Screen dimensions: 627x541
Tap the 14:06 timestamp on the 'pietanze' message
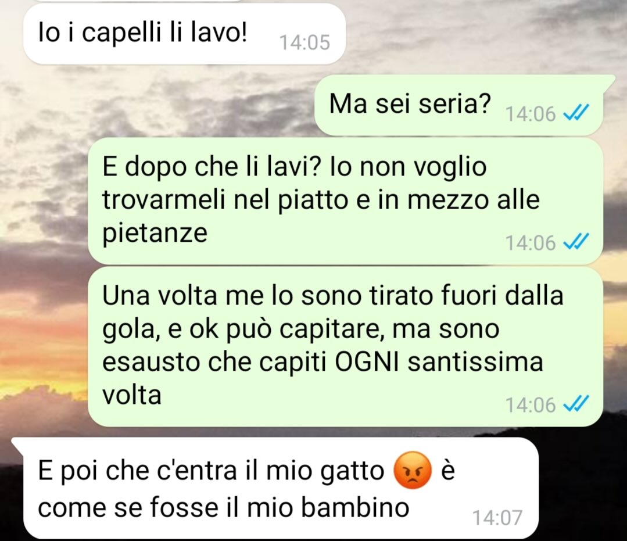click(531, 242)
